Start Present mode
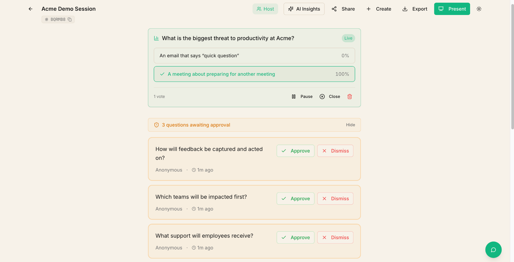Screen dimensions: 514x262 point(452,9)
